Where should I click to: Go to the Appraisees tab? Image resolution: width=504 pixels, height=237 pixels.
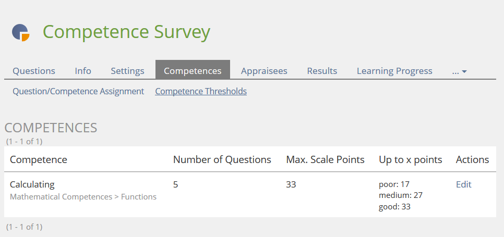click(x=264, y=71)
